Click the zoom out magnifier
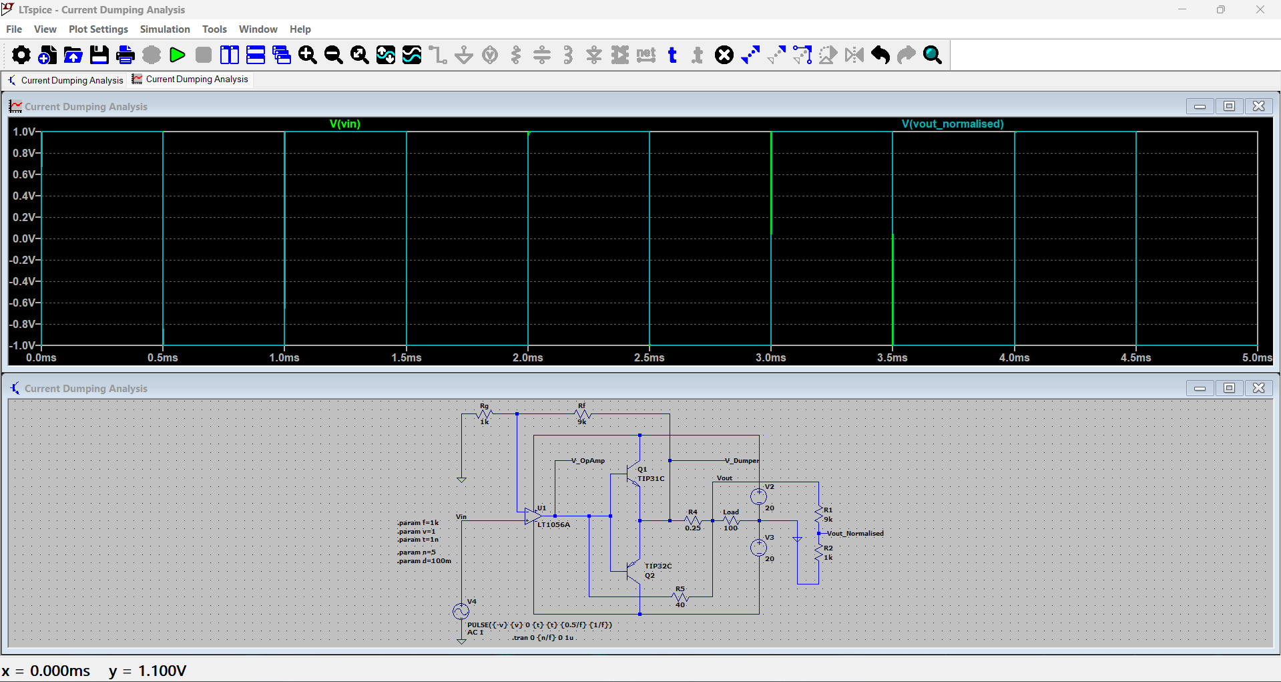 click(334, 55)
